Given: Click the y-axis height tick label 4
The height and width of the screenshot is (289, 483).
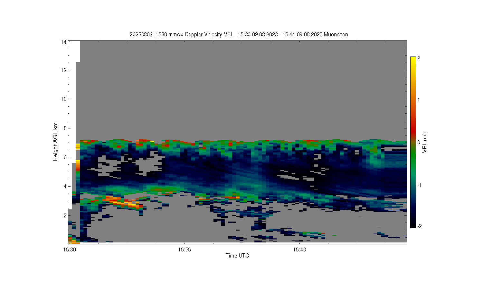Looking at the screenshot, I should pos(65,186).
